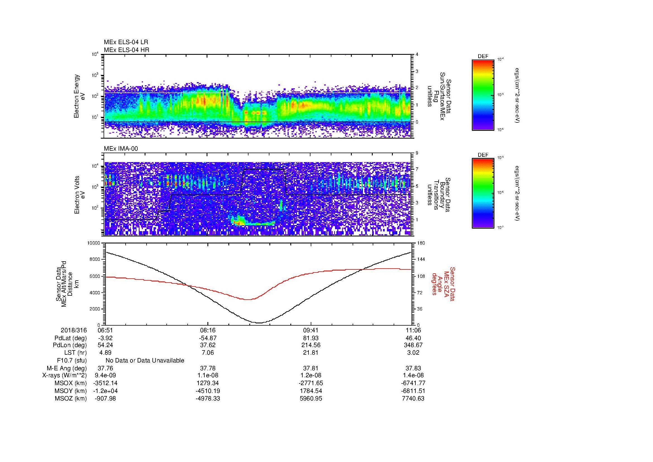Click the 180 SZA axis tick
The image size is (653, 462).
(422, 243)
